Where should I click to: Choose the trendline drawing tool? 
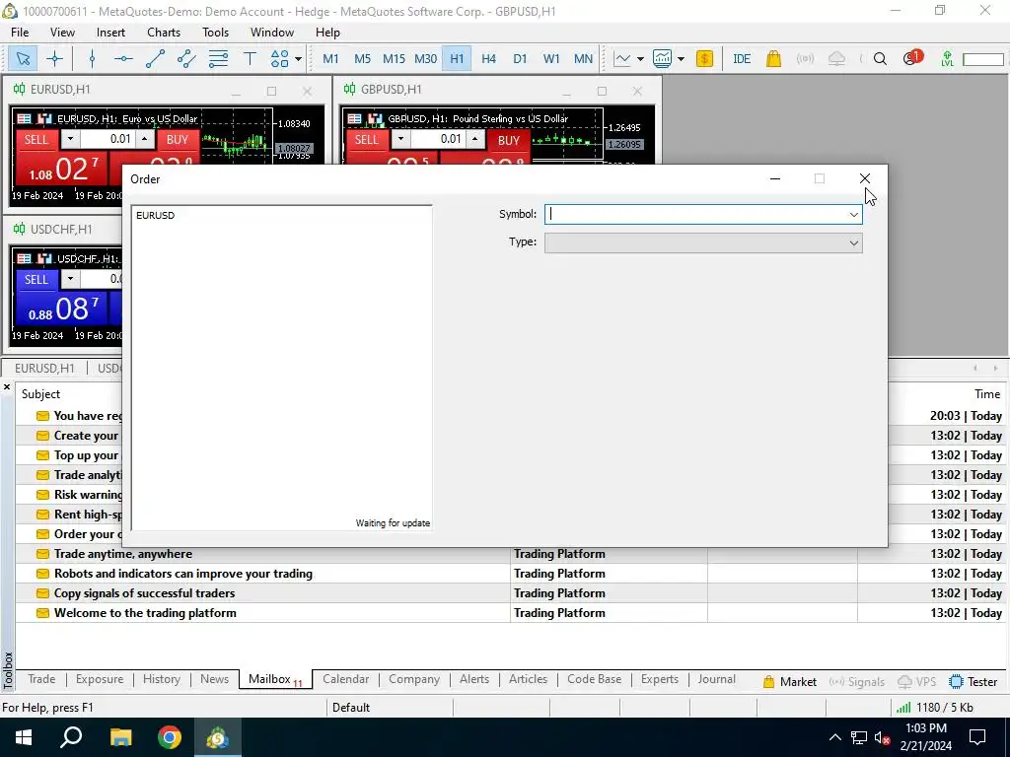[x=155, y=58]
